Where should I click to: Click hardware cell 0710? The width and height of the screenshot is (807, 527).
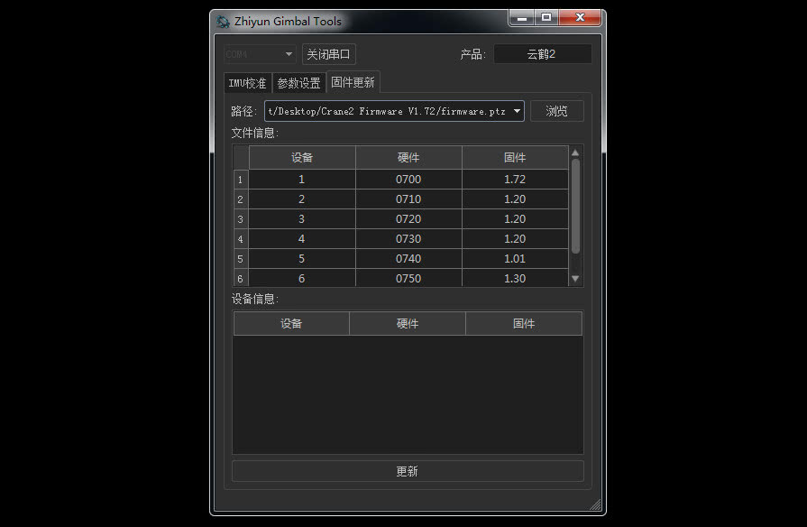pos(408,199)
